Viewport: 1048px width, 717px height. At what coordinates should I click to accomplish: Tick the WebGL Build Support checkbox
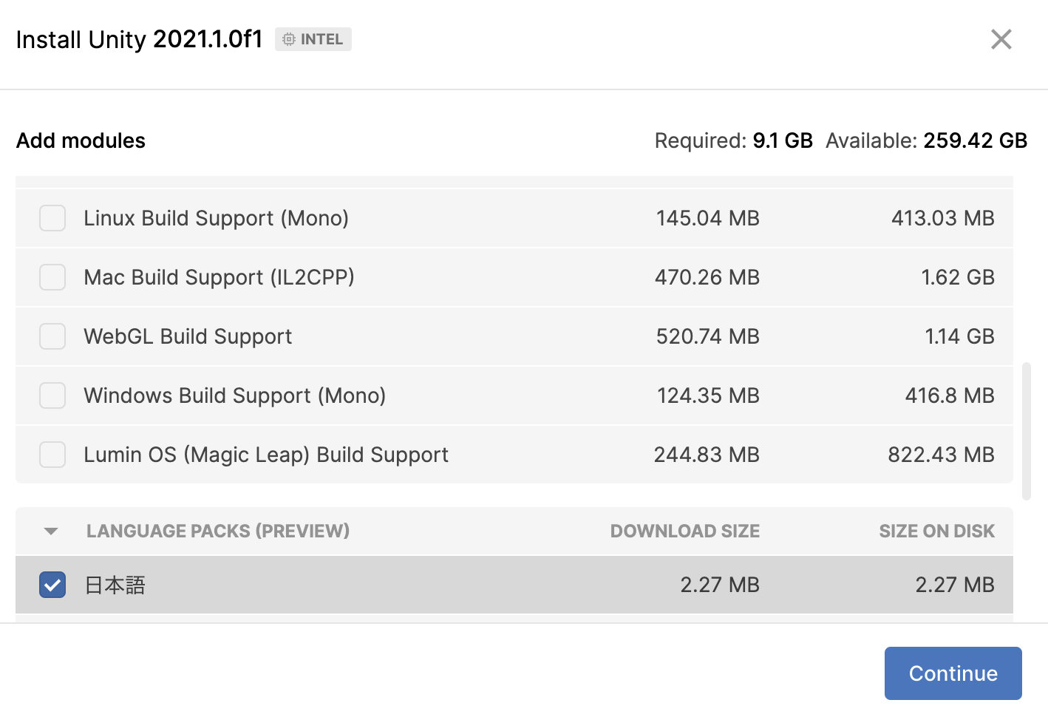(52, 336)
